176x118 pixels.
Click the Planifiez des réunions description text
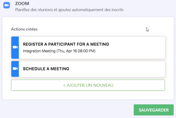pos(69,10)
